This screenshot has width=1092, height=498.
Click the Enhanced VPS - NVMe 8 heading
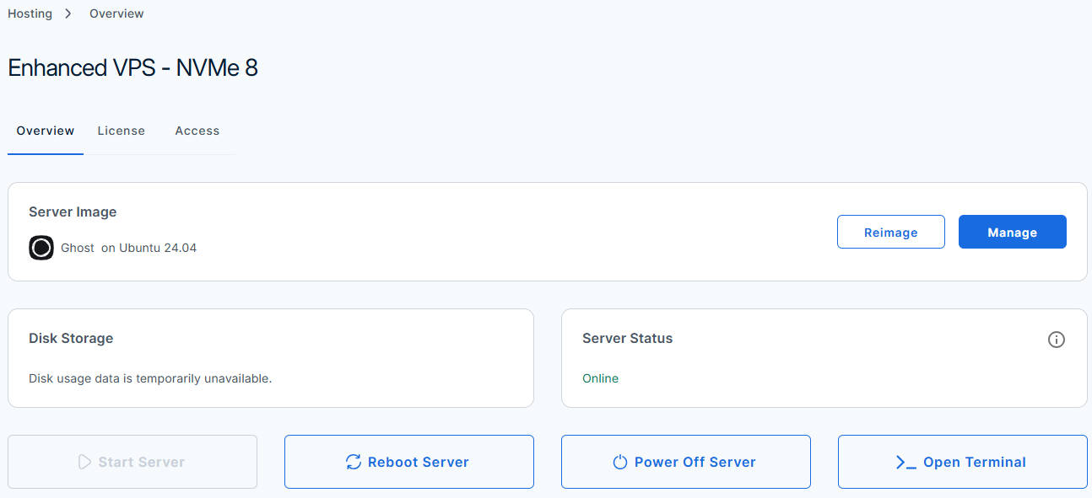(x=132, y=67)
